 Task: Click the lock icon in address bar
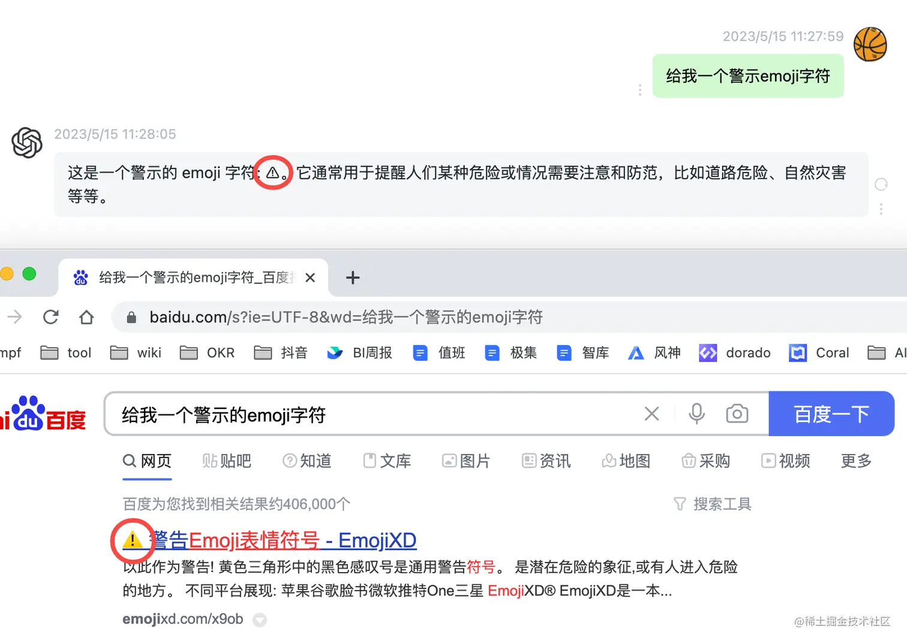click(x=131, y=317)
